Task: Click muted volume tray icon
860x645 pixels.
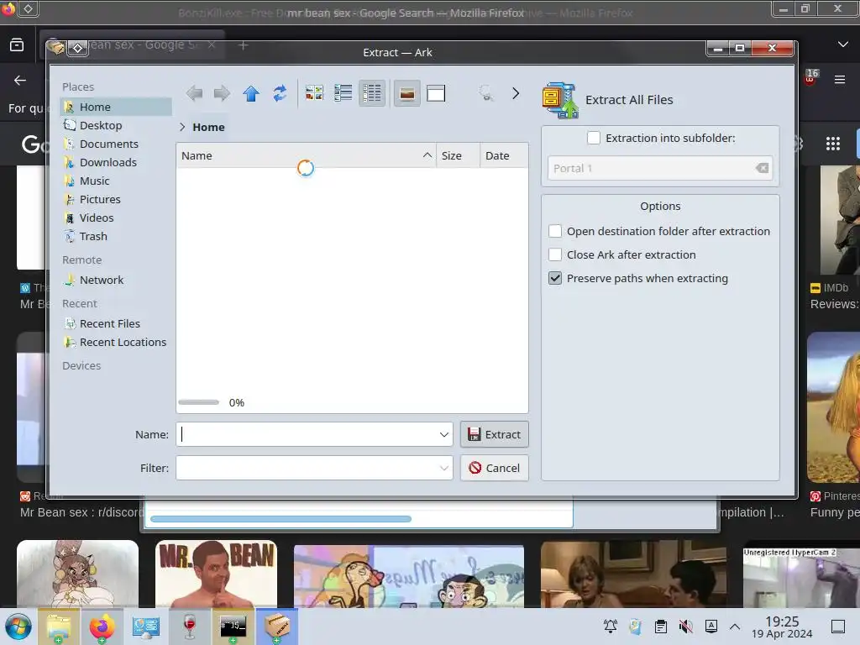Action: point(685,627)
